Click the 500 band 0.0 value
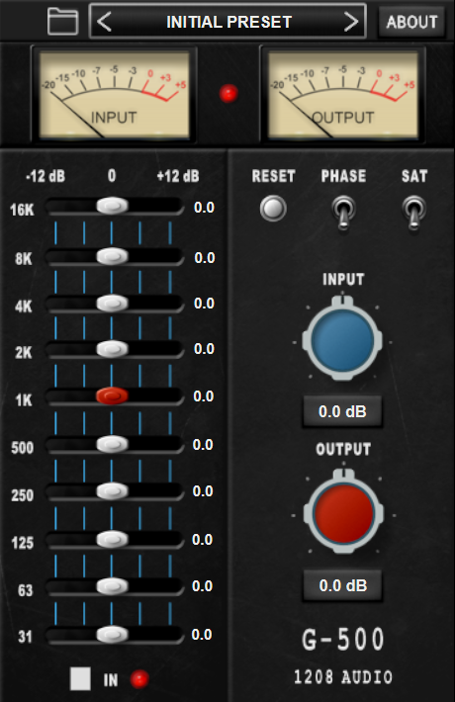 (203, 445)
